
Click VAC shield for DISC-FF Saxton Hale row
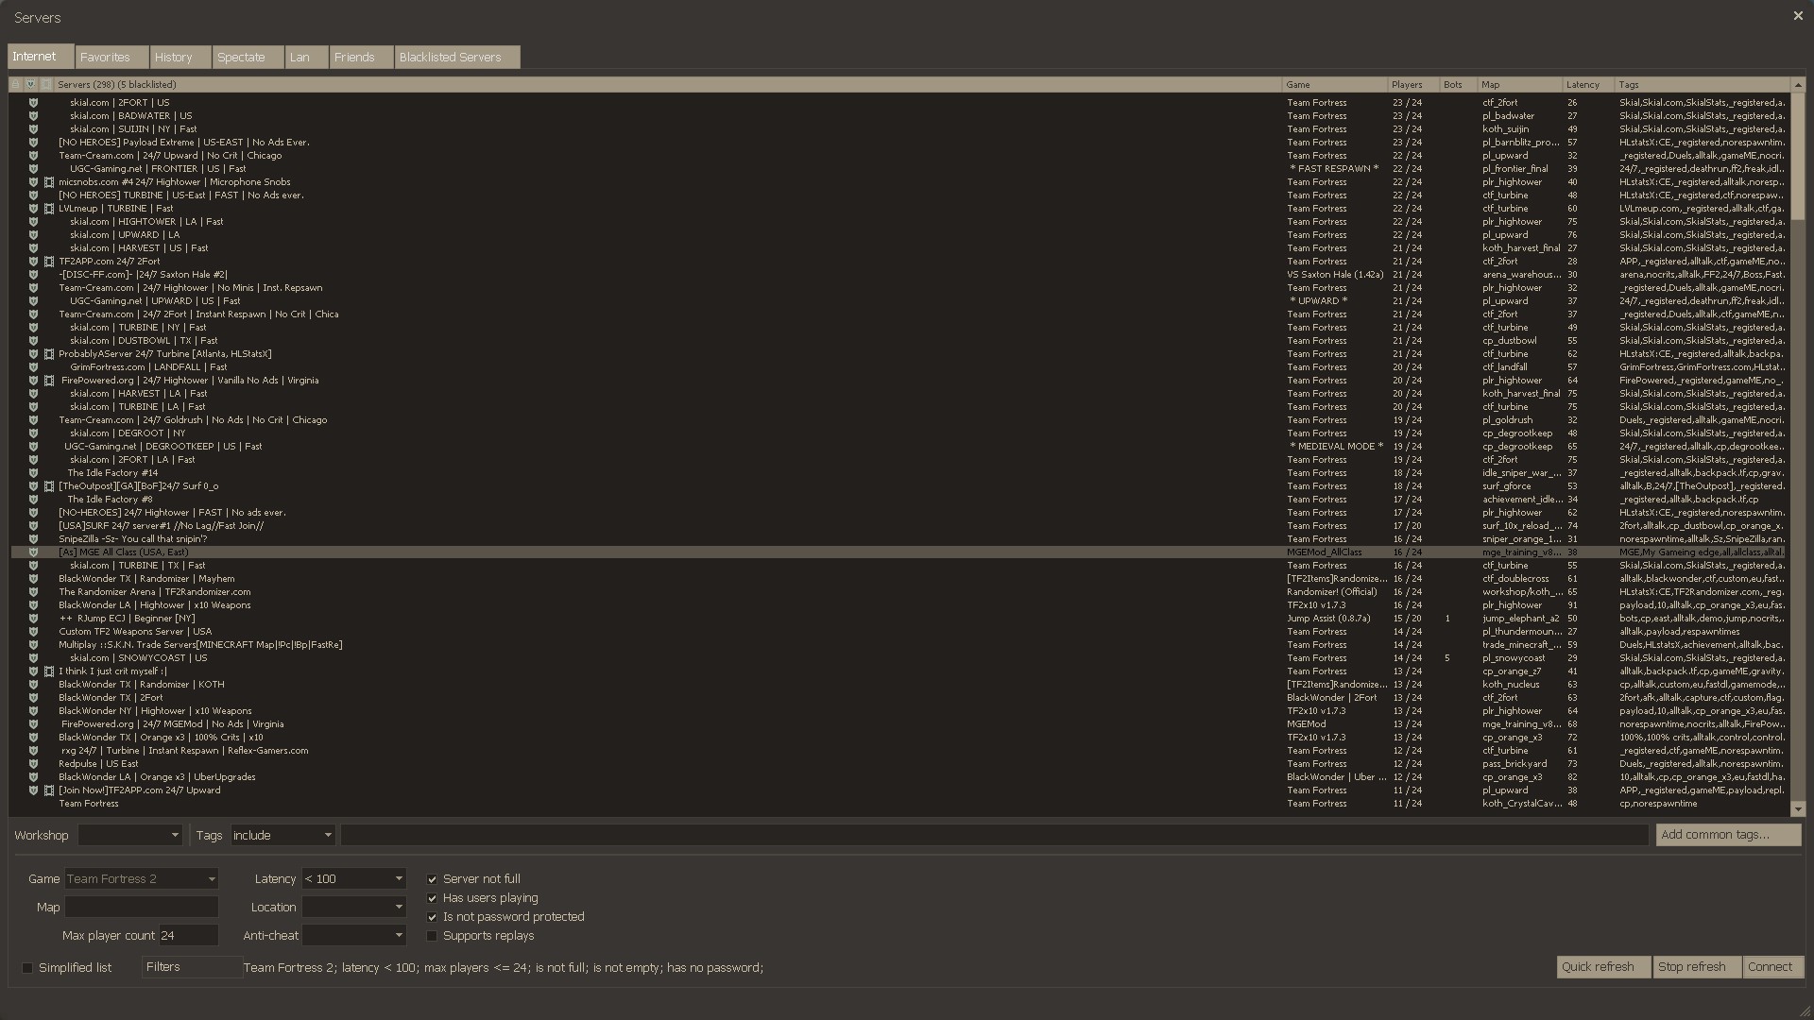pos(33,275)
